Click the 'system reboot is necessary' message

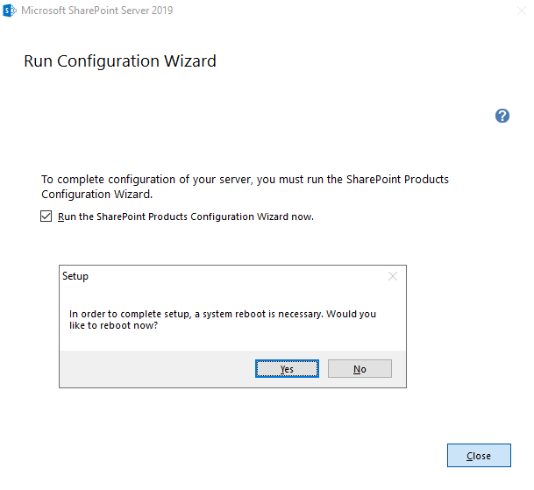point(223,314)
